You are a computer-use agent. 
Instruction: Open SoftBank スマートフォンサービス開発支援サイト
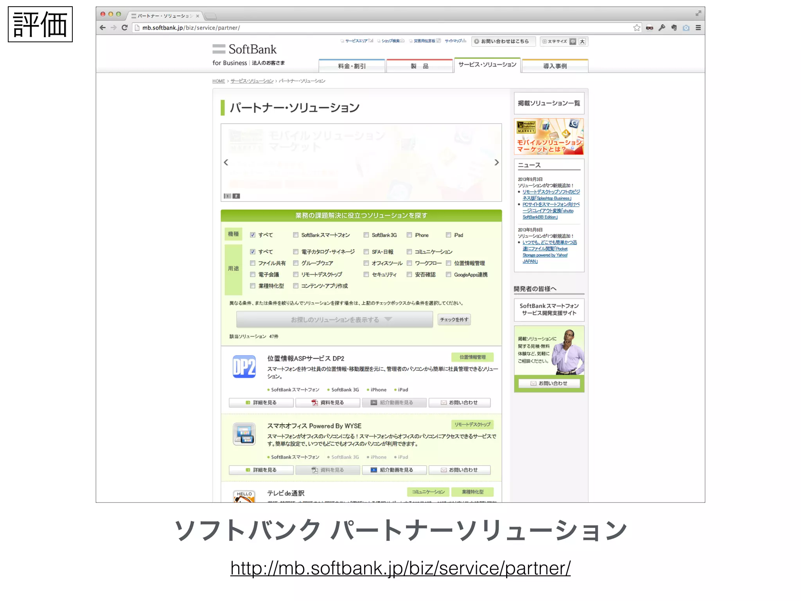point(549,309)
